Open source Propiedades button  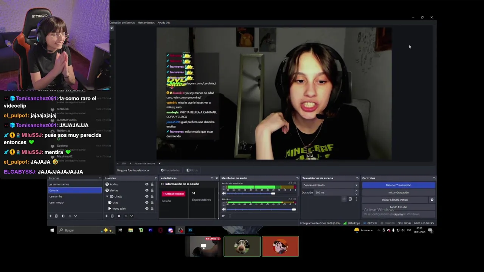pos(170,170)
